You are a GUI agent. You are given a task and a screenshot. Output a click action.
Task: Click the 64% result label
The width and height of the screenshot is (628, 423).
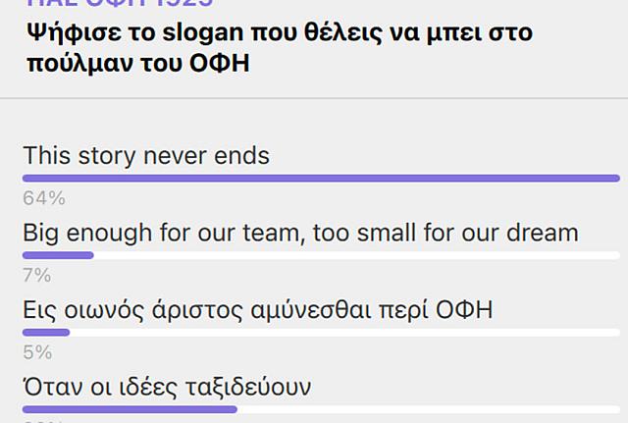(43, 198)
